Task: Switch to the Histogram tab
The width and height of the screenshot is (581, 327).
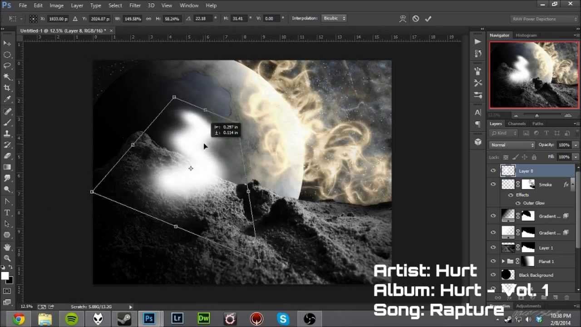Action: click(526, 35)
